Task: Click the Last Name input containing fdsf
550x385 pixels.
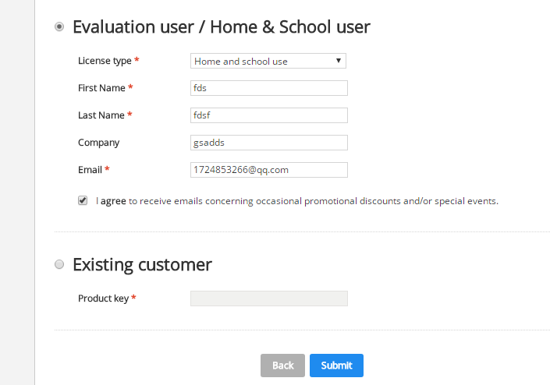Action: tap(269, 115)
